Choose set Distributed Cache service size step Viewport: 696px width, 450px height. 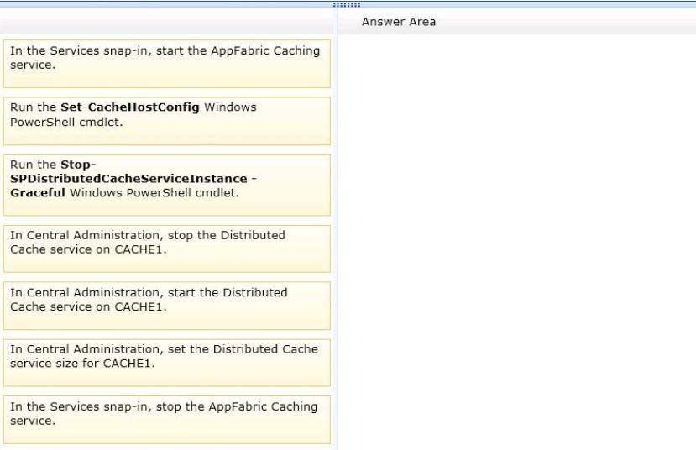tap(167, 363)
